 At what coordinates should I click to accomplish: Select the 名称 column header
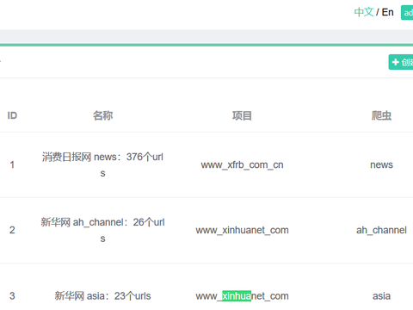click(x=102, y=115)
